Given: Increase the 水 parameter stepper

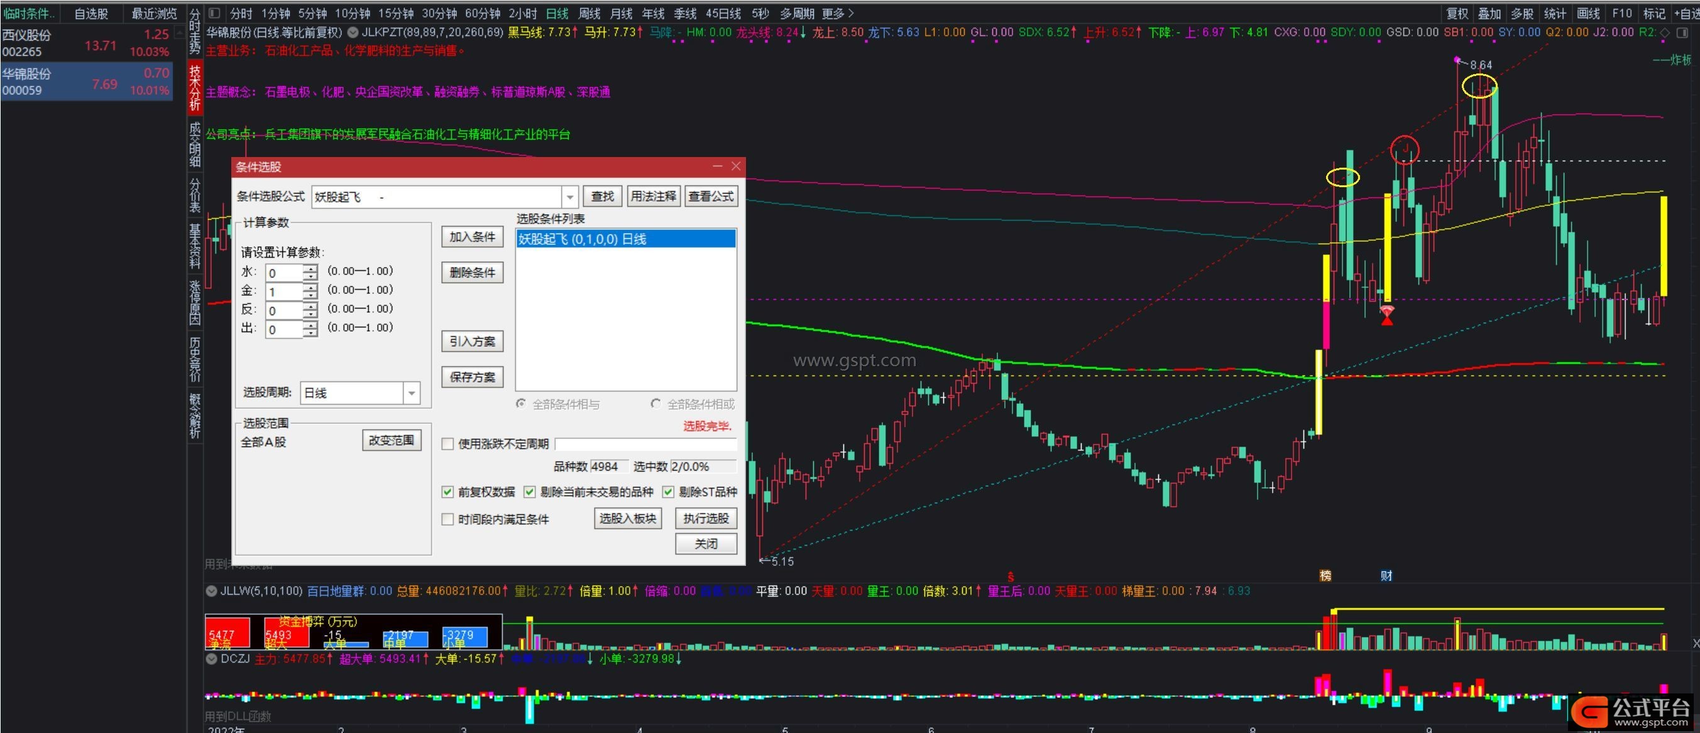Looking at the screenshot, I should coord(310,269).
